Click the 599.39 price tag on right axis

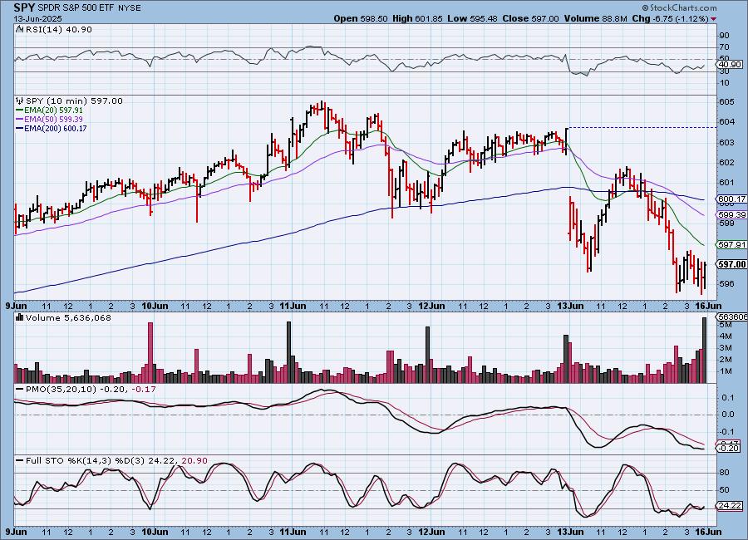coord(731,214)
